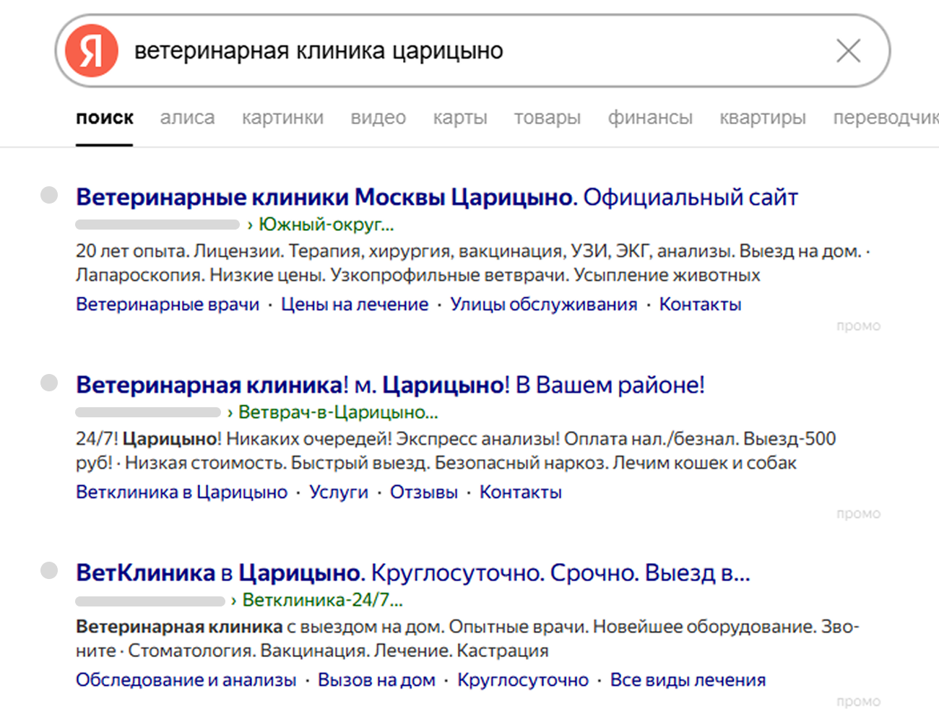Screen dimensions: 939x722
Task: Open the 'Ветеринарные врачи' sitelink
Action: pos(168,305)
